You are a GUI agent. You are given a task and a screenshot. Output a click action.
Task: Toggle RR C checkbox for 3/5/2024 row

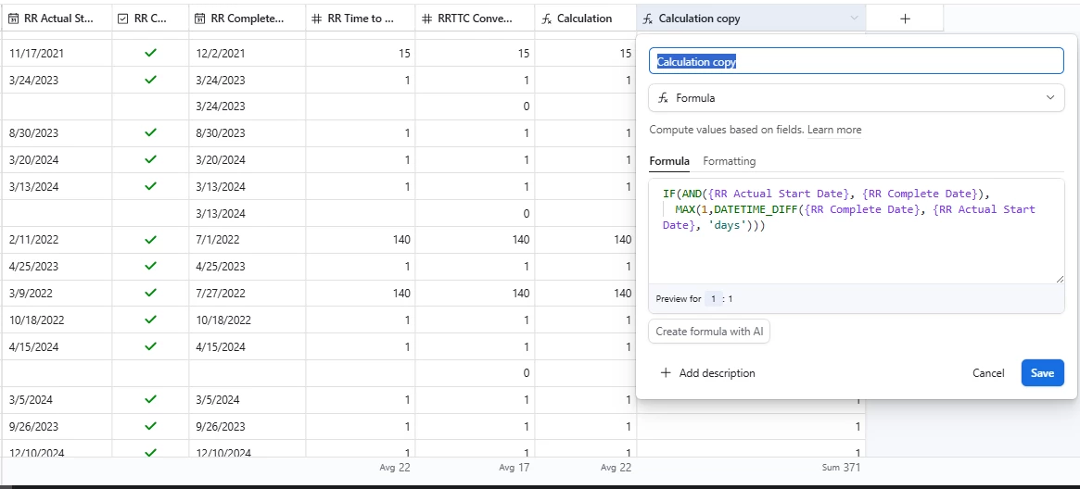150,400
